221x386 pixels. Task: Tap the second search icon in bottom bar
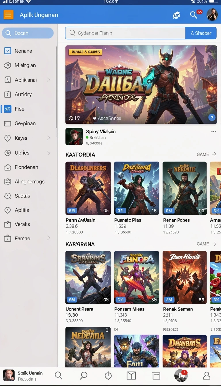(84, 375)
